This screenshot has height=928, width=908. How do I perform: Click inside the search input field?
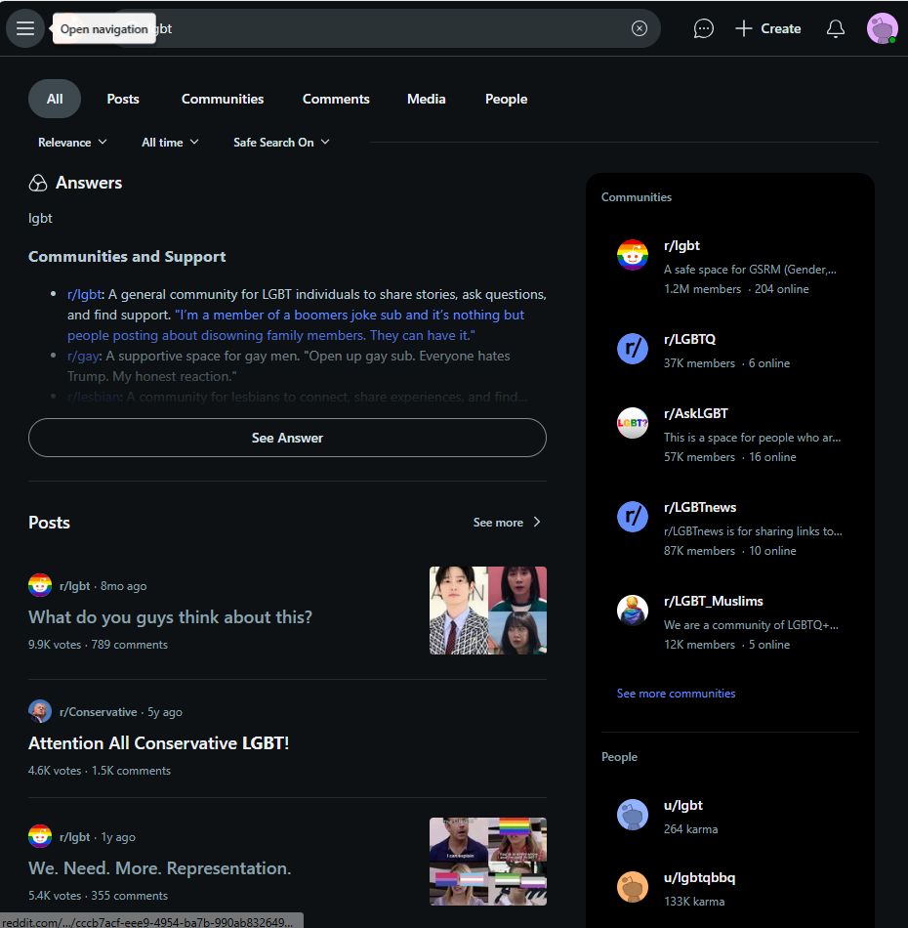click(x=385, y=28)
